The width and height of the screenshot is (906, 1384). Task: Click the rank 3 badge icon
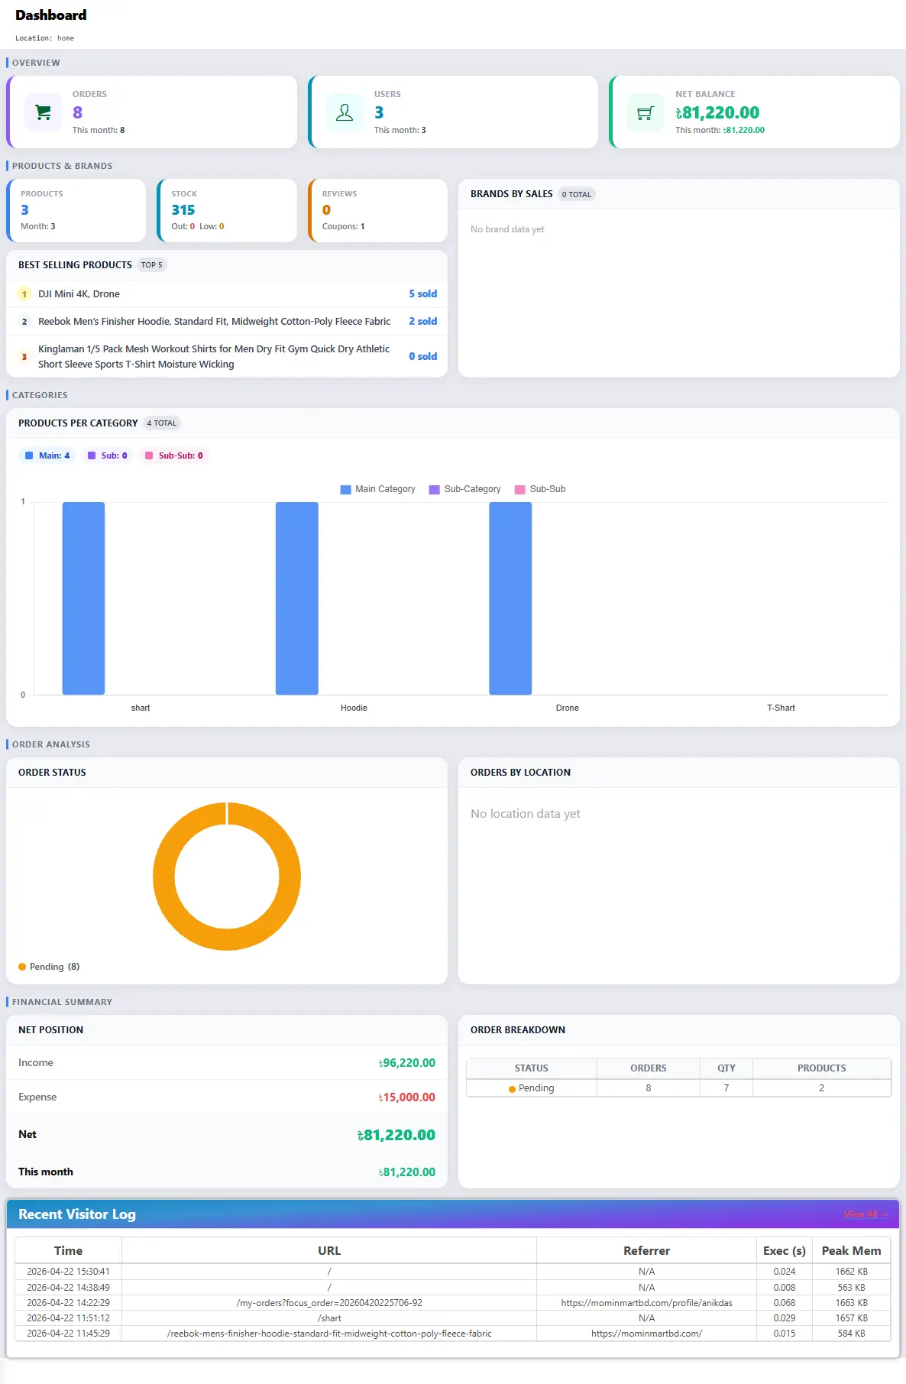(x=24, y=357)
